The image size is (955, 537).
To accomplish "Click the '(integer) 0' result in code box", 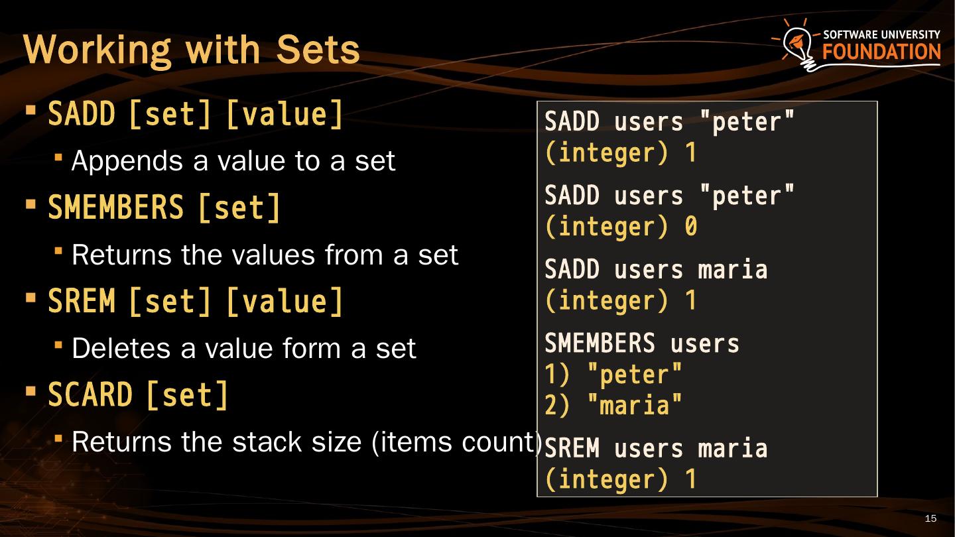I will coord(621,227).
